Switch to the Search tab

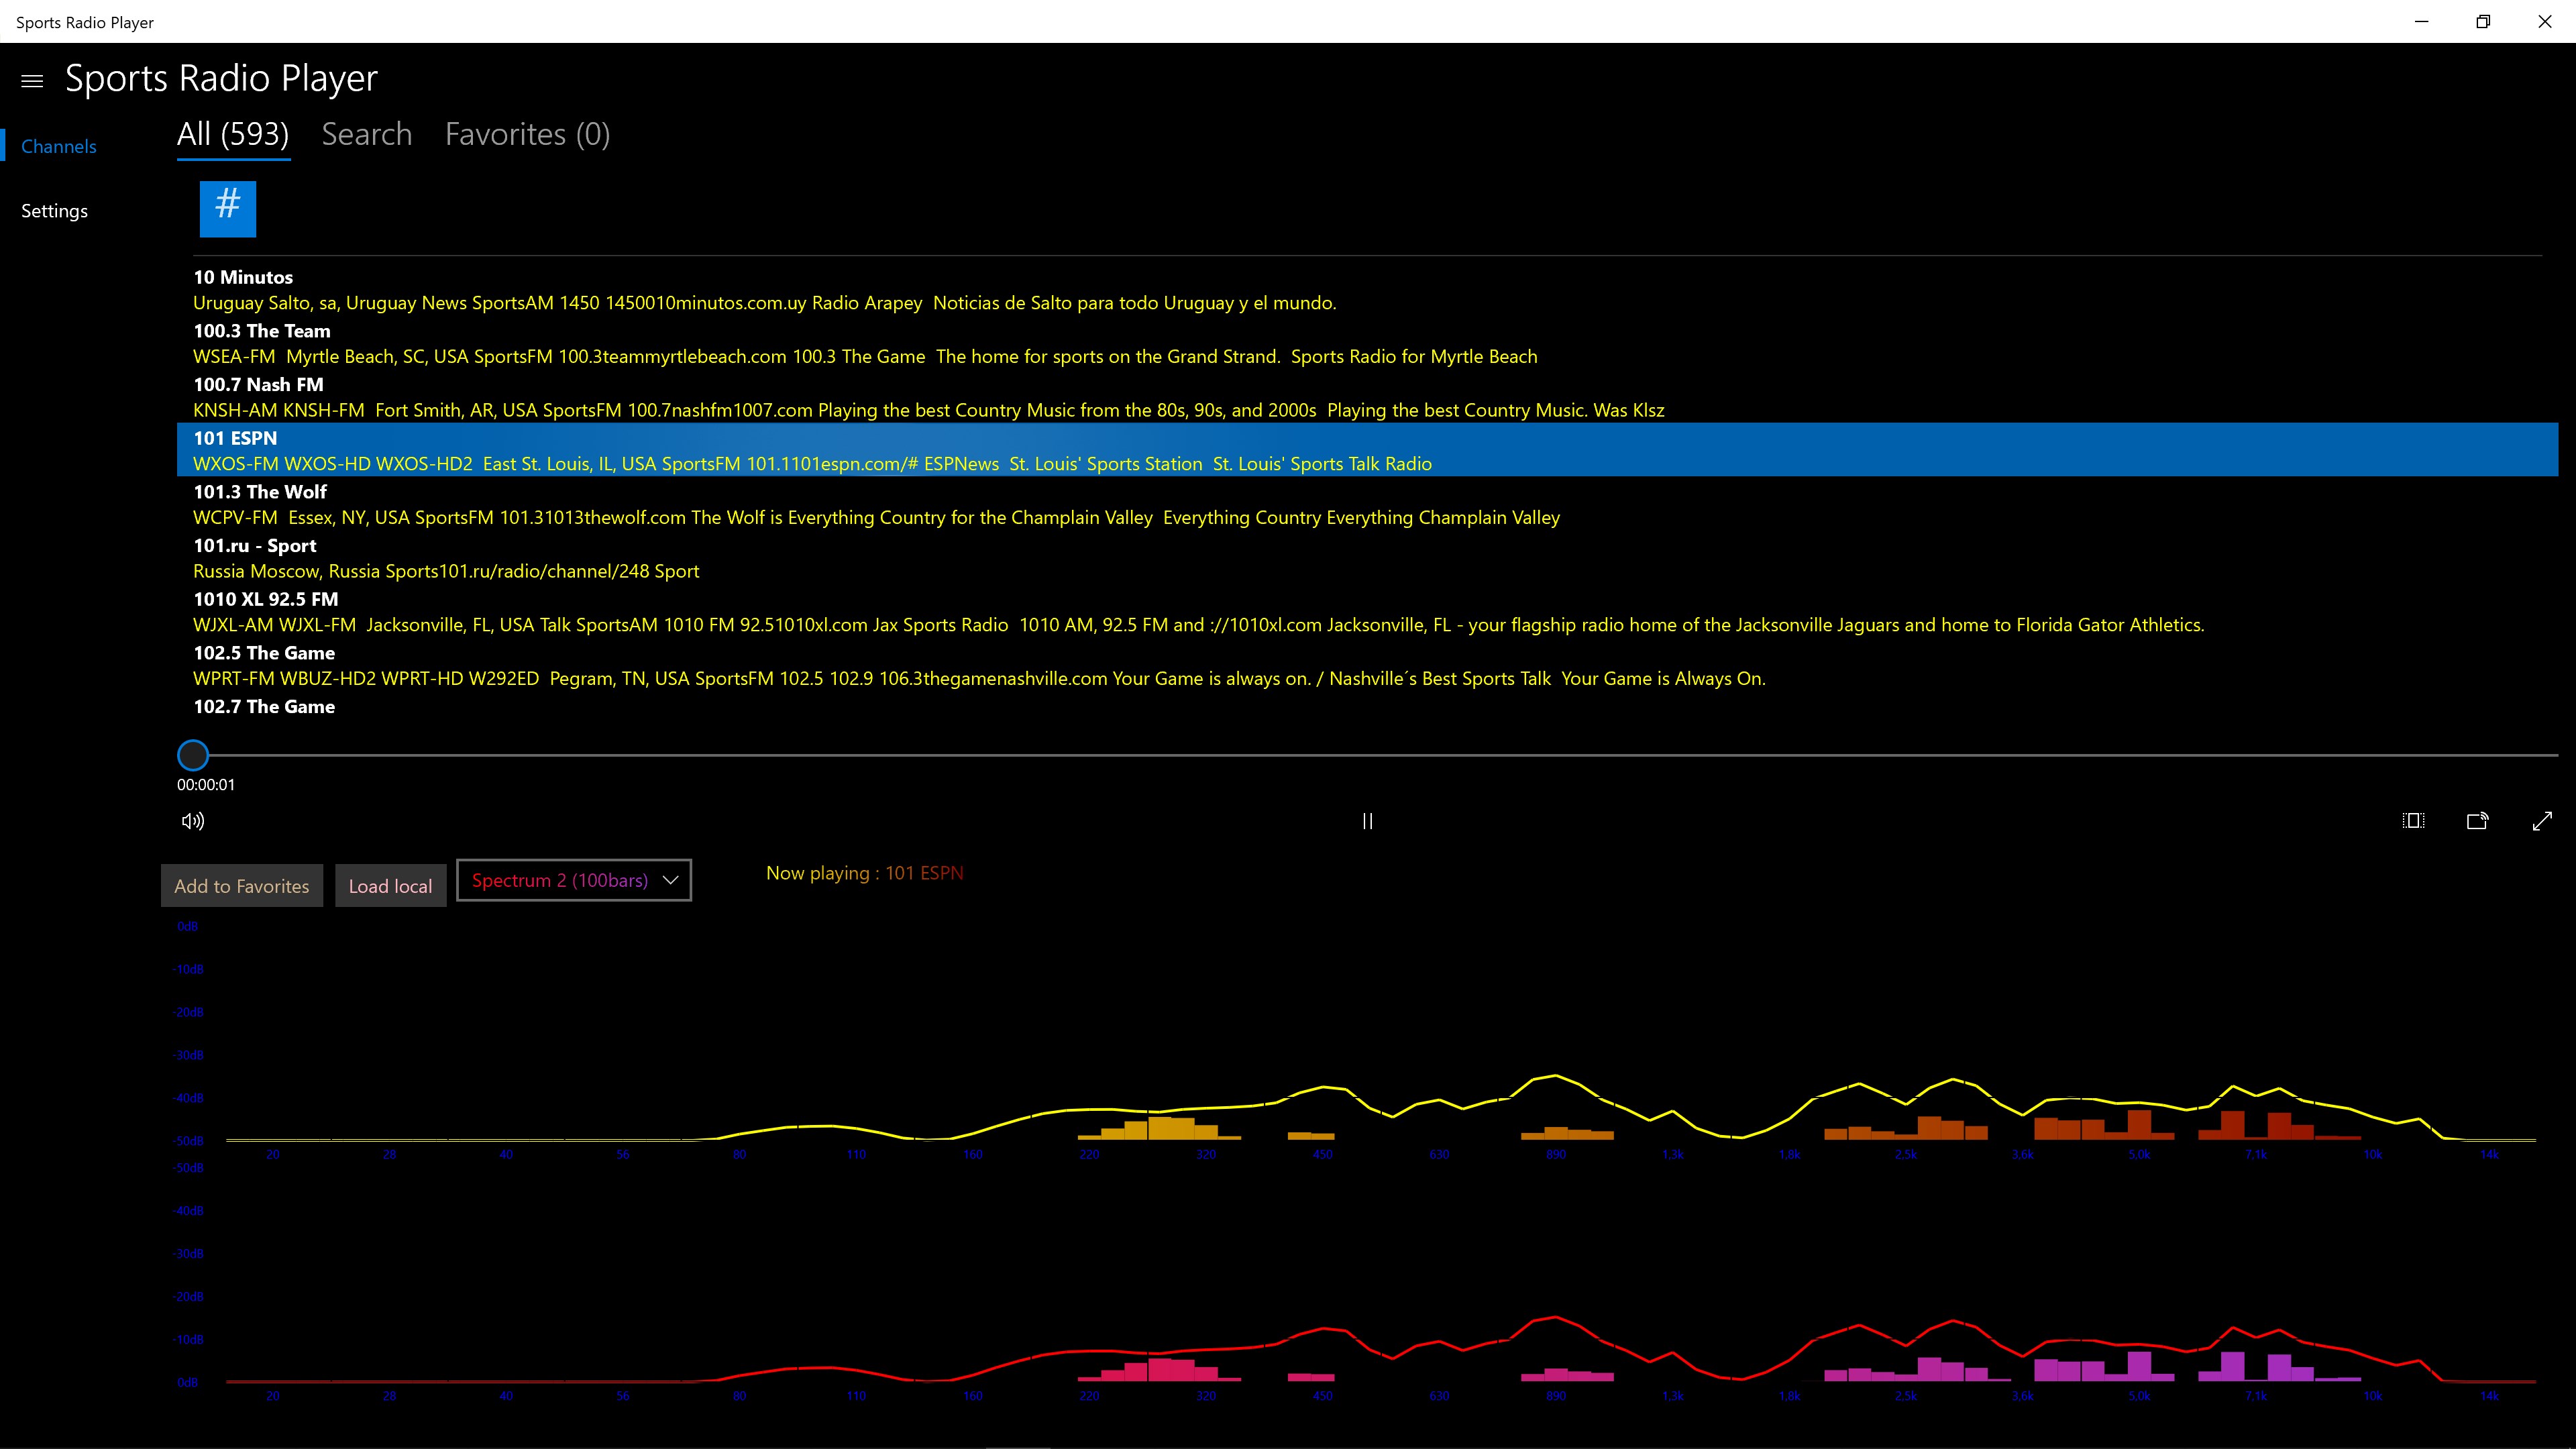tap(366, 134)
